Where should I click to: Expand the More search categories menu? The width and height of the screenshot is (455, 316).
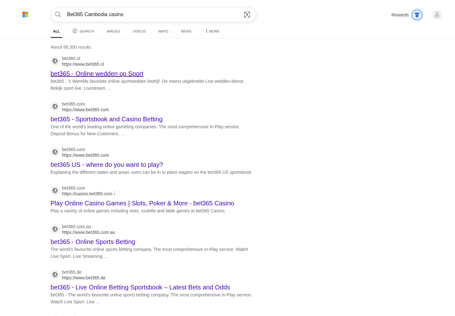click(x=212, y=31)
